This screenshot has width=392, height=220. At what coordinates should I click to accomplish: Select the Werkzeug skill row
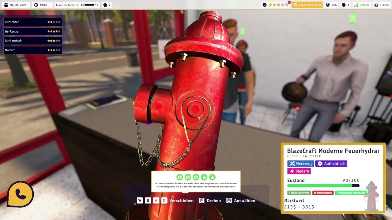pos(32,31)
